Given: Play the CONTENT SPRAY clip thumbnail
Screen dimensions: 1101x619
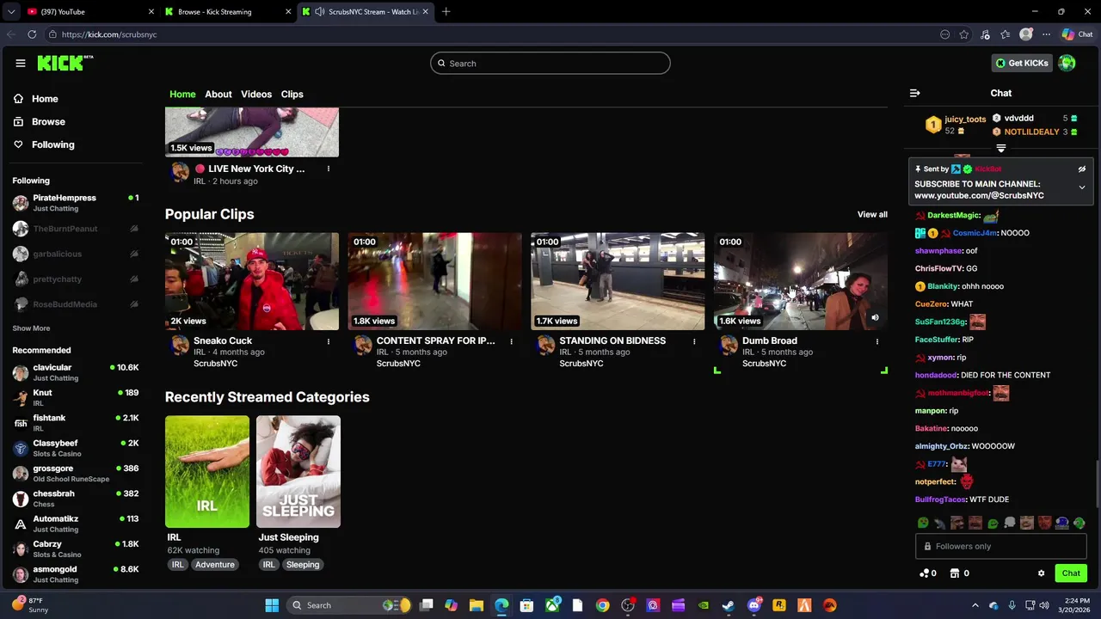Looking at the screenshot, I should (434, 281).
